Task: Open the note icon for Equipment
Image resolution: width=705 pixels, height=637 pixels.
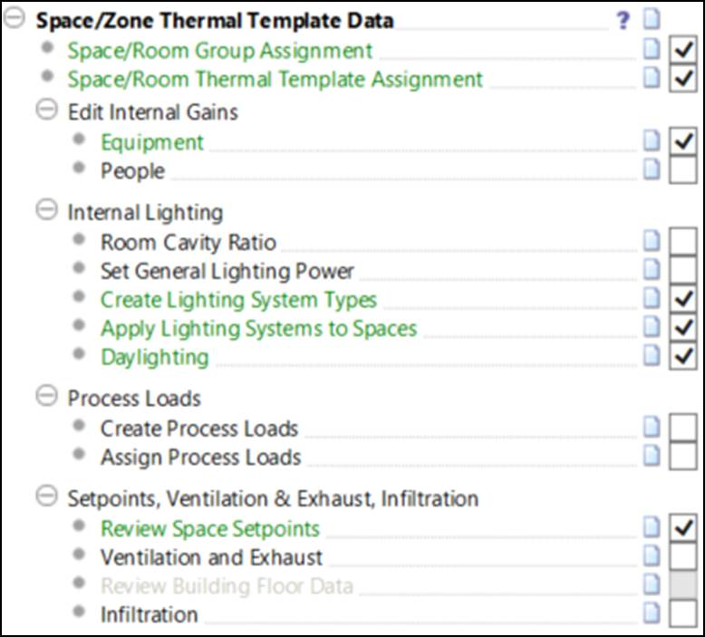Action: tap(652, 140)
